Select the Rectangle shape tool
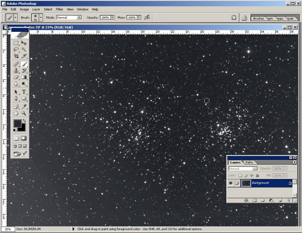The width and height of the screenshot is (302, 233). coord(24,98)
